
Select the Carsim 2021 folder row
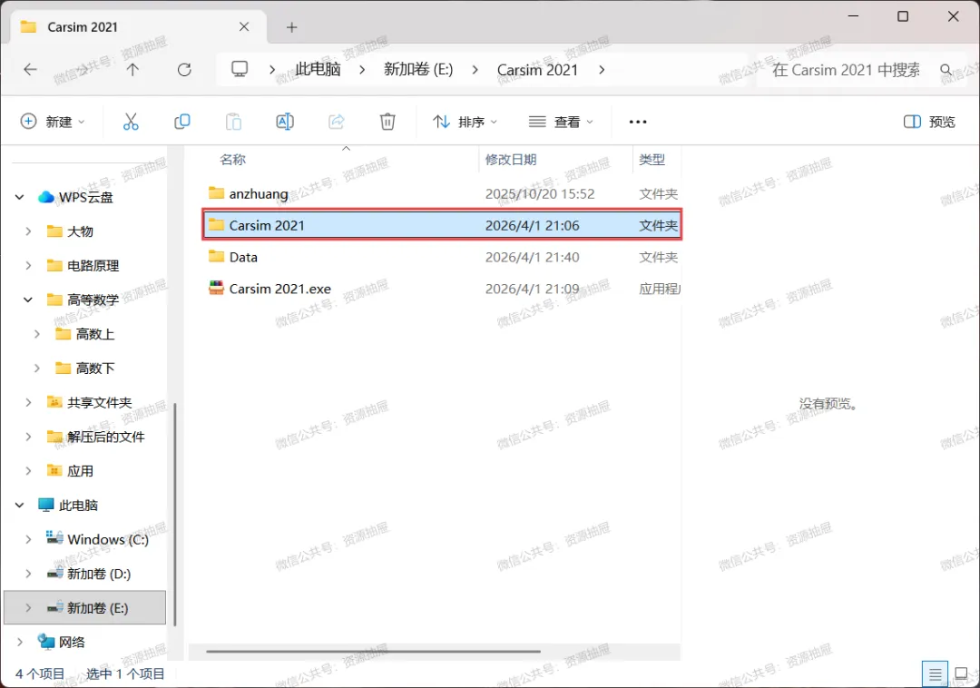click(442, 225)
